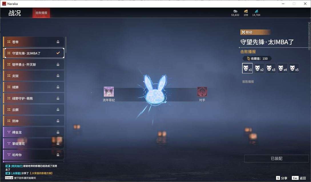Click the lock icon on 云麒 row

(58, 109)
